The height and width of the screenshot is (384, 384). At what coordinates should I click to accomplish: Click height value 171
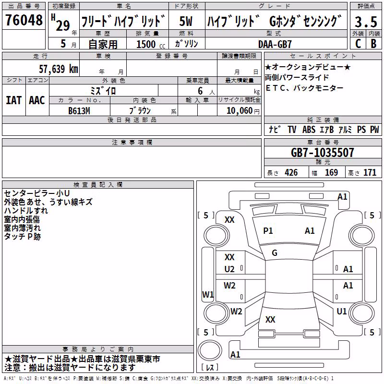click(370, 172)
